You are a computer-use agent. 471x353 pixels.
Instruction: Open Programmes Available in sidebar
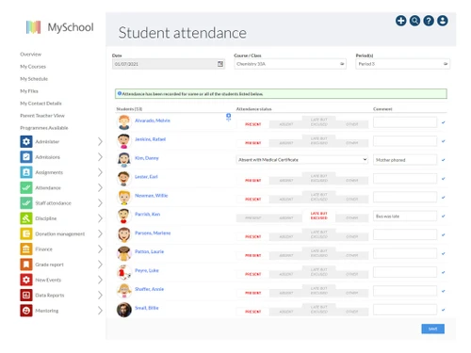(x=44, y=128)
